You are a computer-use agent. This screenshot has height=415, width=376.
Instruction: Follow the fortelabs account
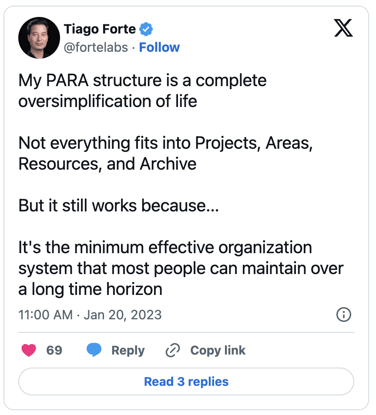click(159, 48)
